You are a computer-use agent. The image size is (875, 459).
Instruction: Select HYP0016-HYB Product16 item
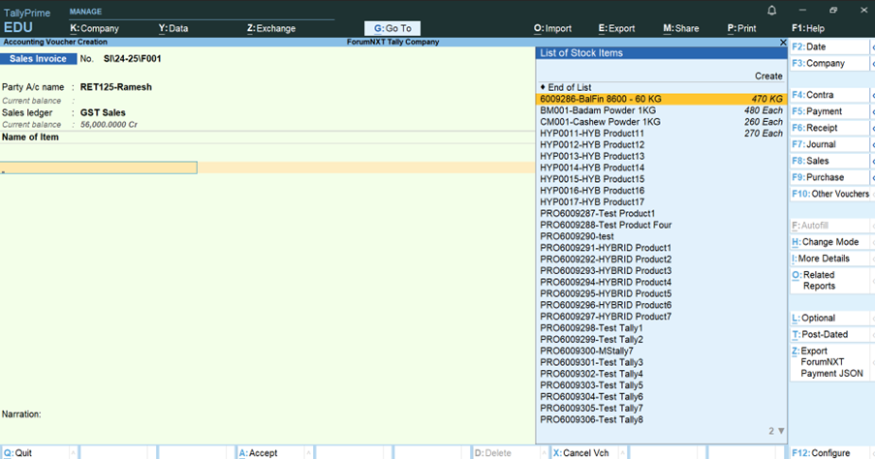(x=661, y=190)
